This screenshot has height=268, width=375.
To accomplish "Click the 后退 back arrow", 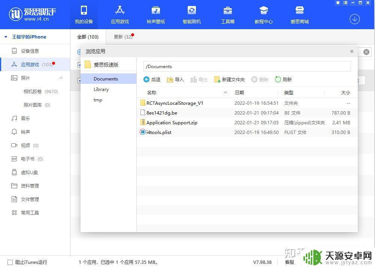I will click(152, 80).
